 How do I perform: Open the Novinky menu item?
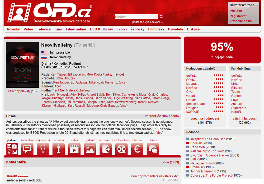[13, 29]
